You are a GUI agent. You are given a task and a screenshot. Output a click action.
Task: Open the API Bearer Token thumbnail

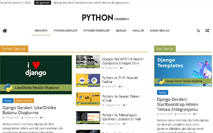click(x=88, y=99)
